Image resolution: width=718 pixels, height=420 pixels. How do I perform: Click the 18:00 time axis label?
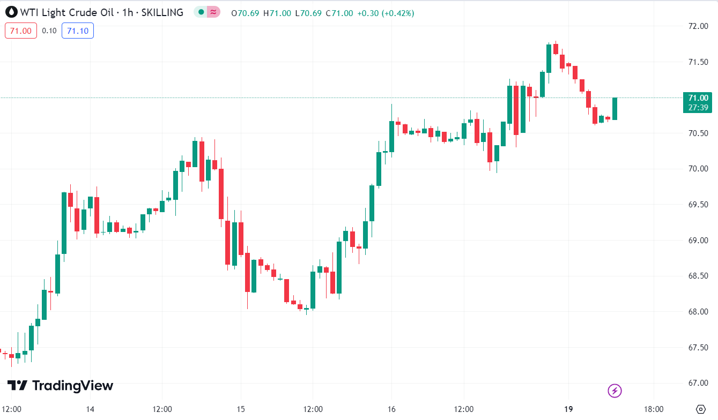pos(653,409)
